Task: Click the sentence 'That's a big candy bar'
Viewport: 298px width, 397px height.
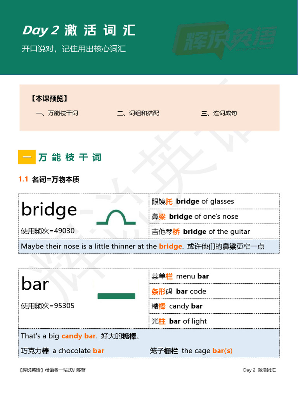Action: (x=59, y=336)
